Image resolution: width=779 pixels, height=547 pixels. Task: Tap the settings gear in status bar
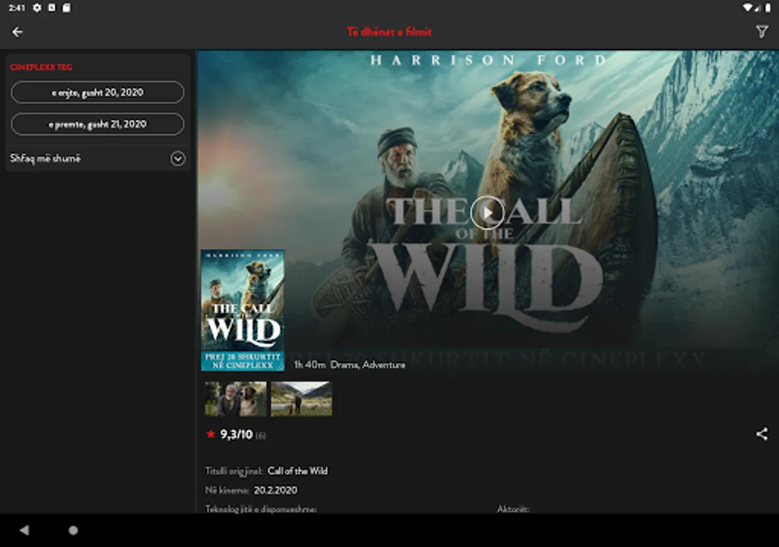click(x=38, y=8)
